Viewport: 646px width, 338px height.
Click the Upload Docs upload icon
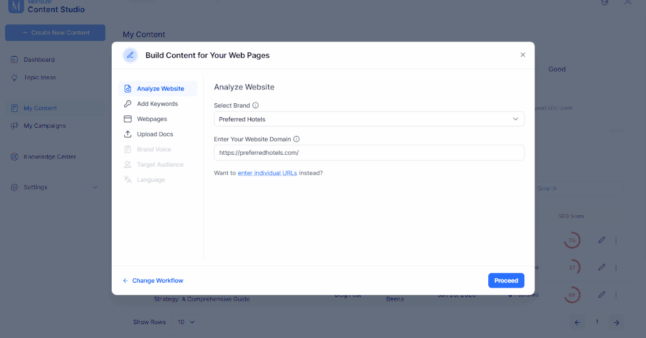tap(127, 134)
